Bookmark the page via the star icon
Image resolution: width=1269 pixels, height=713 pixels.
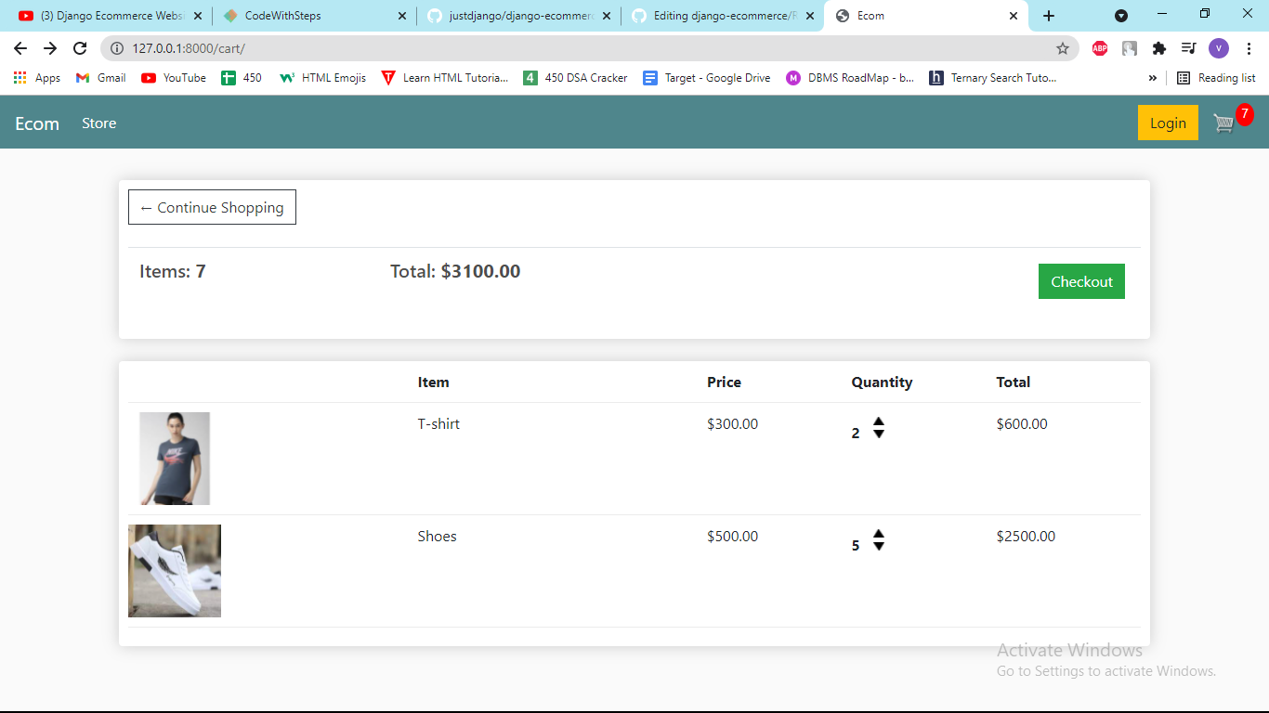(x=1064, y=48)
